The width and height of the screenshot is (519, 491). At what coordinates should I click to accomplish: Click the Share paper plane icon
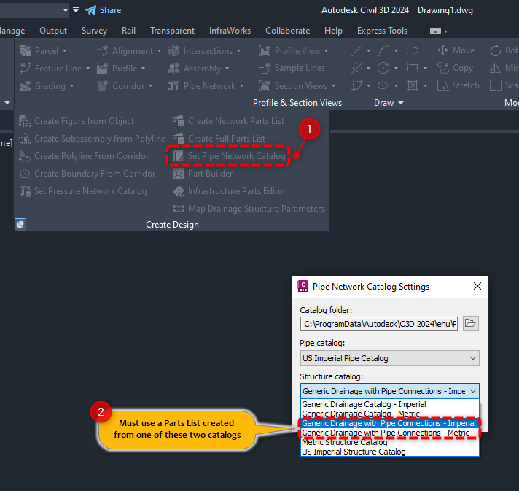point(90,10)
